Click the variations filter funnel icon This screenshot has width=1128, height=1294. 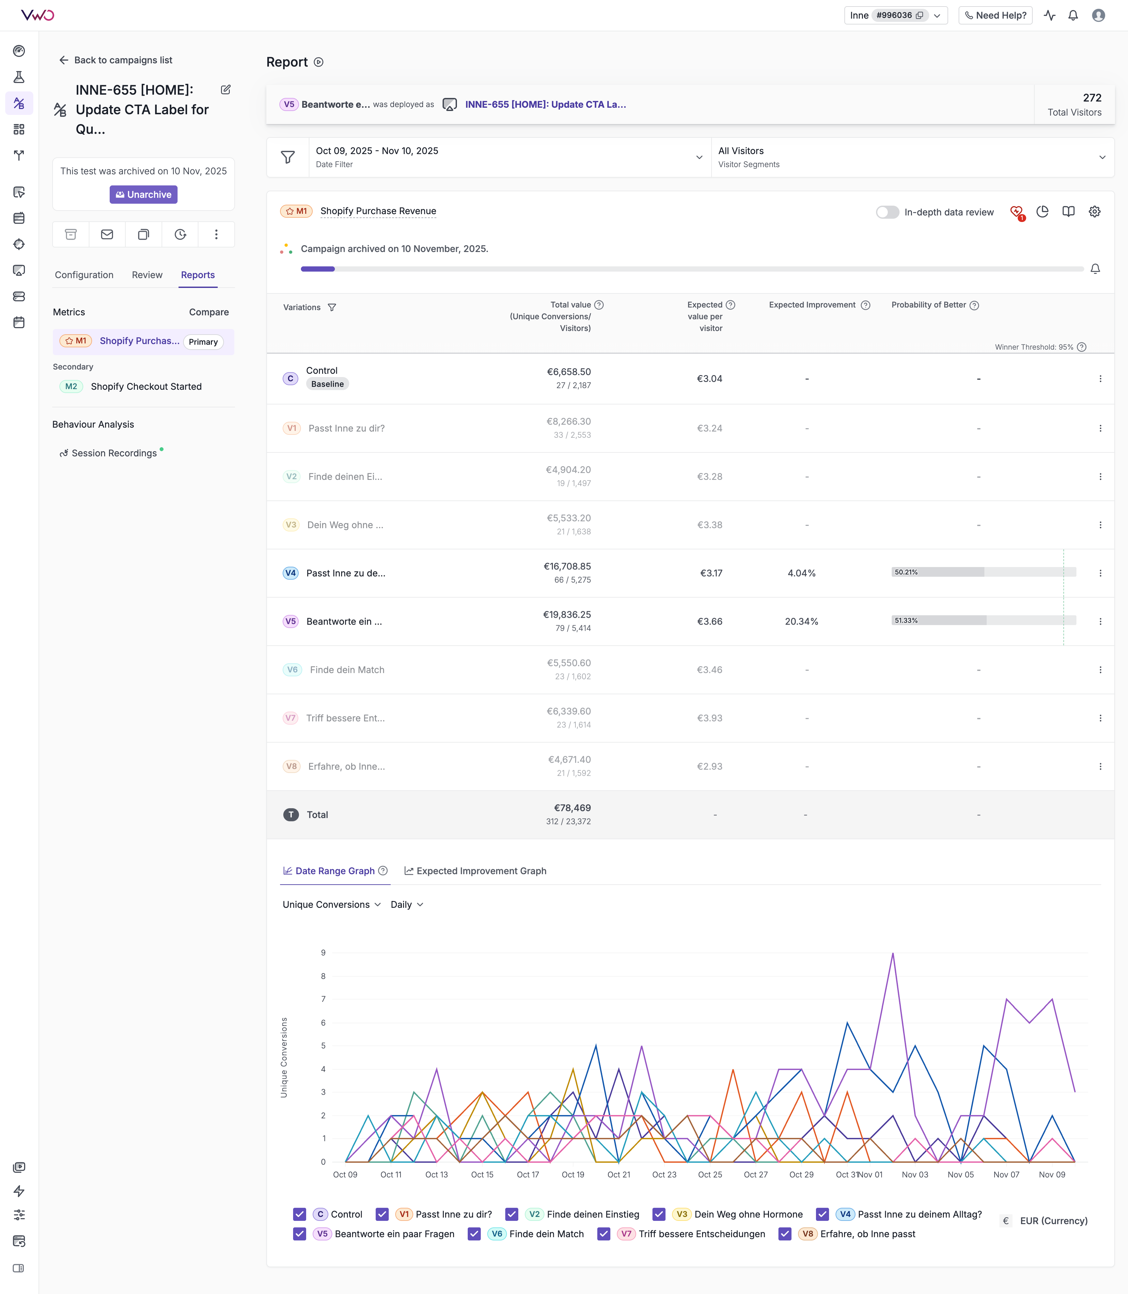click(332, 307)
